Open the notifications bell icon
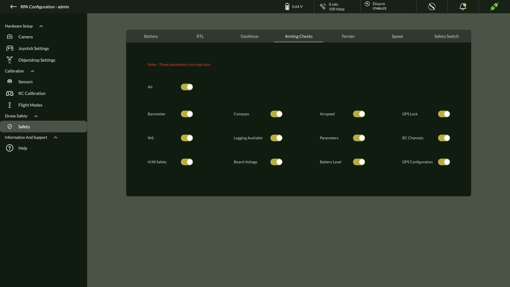 pyautogui.click(x=463, y=7)
